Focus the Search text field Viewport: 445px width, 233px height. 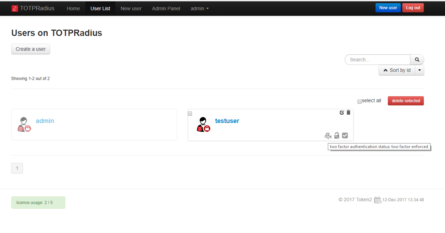(x=378, y=60)
